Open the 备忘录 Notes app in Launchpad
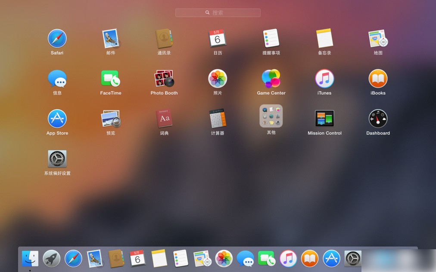This screenshot has height=272, width=436. [324, 38]
